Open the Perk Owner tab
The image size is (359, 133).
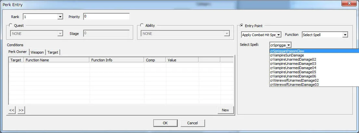pyautogui.click(x=18, y=52)
